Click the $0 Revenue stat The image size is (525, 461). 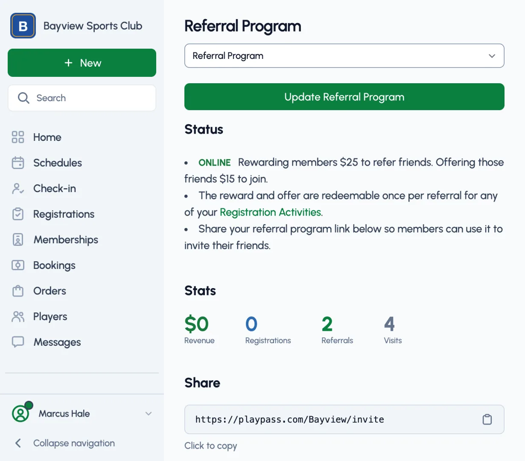click(199, 330)
